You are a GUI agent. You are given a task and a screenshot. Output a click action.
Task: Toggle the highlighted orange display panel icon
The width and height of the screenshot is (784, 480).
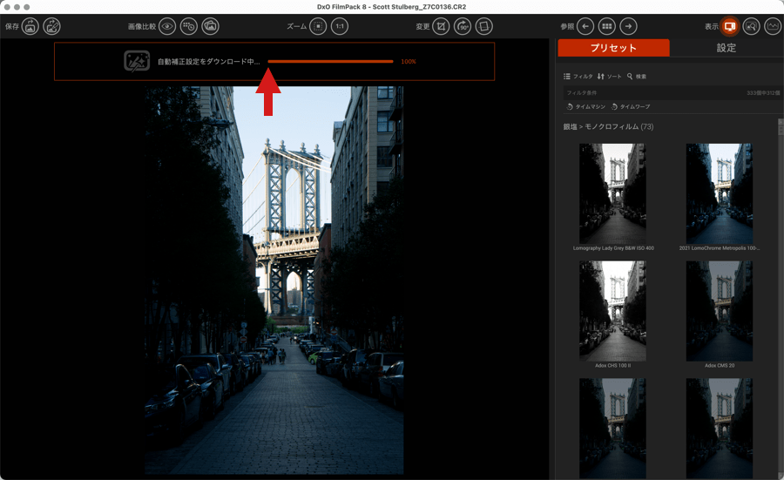click(730, 27)
